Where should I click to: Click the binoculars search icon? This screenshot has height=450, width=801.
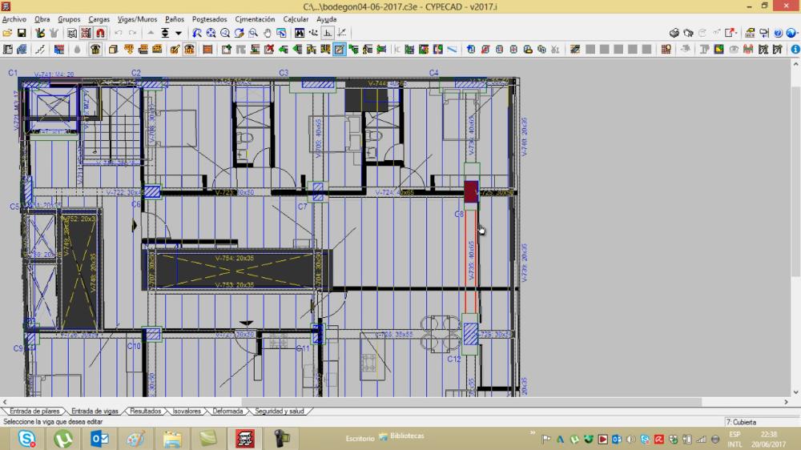click(x=300, y=33)
